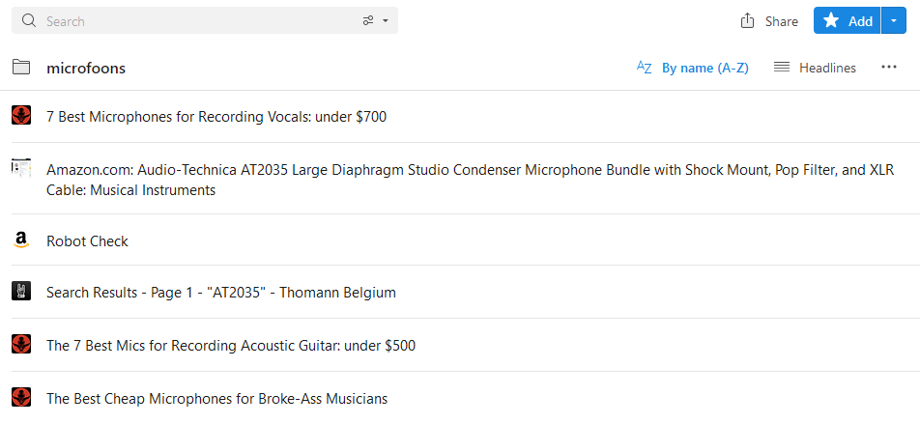Expand the Add button dropdown arrow
Screen dimensions: 920x424
[x=894, y=20]
